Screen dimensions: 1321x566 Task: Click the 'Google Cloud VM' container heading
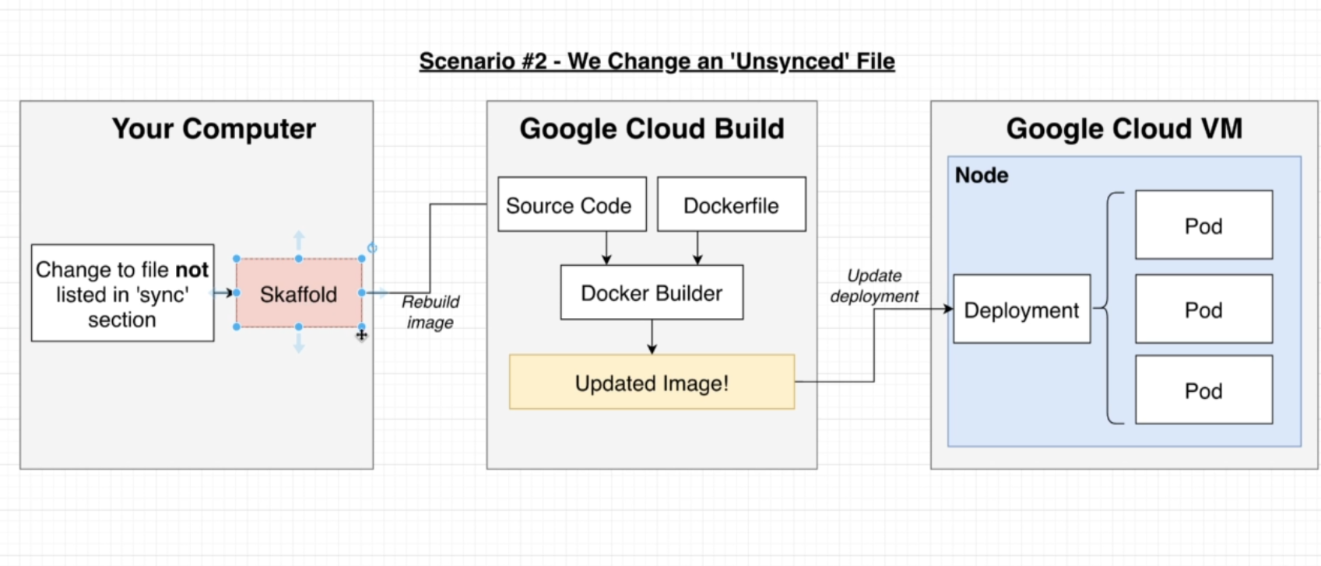(x=1124, y=128)
